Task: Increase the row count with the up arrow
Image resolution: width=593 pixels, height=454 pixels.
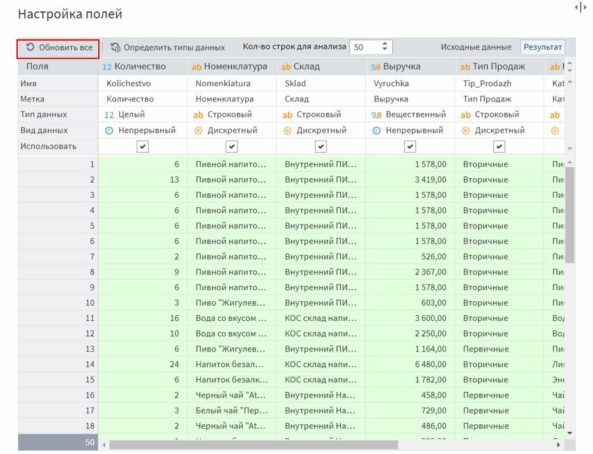Action: point(385,44)
